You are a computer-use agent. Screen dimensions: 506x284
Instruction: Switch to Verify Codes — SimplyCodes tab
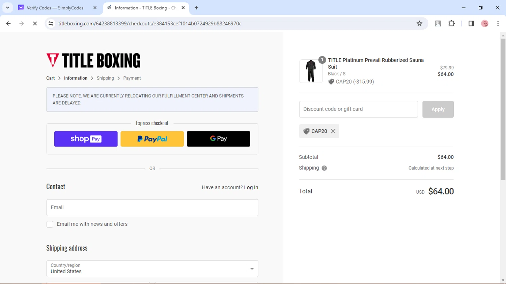click(55, 7)
